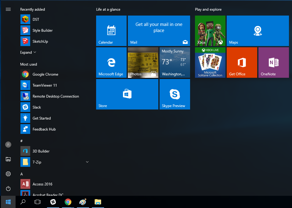Screen dimensions: 292x208
Task: Open the hamburger menu at top left
Action: [8, 9]
